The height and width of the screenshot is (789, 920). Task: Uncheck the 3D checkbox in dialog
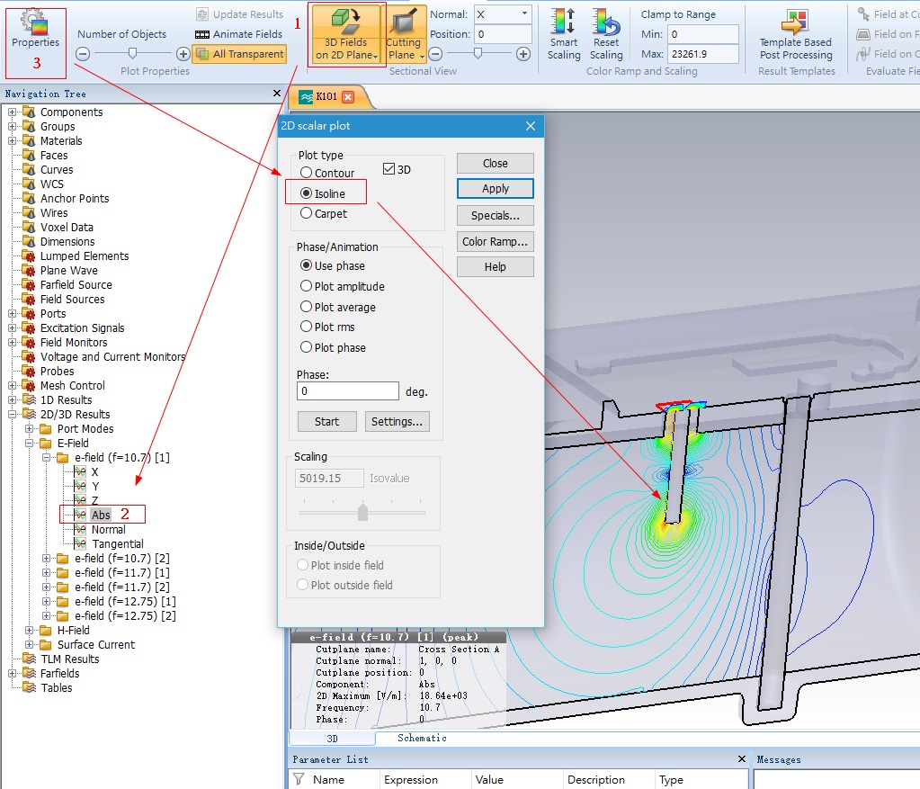click(x=389, y=169)
